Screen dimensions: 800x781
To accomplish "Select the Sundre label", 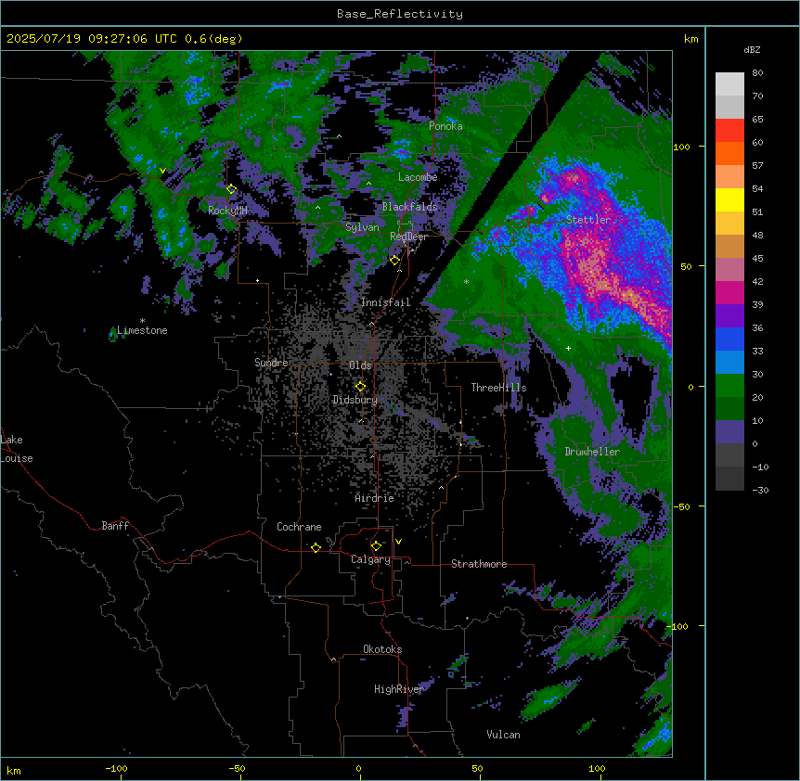I will point(271,363).
